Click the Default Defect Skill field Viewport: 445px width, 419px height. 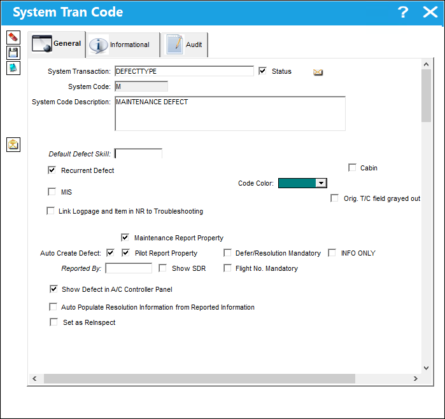(x=138, y=154)
